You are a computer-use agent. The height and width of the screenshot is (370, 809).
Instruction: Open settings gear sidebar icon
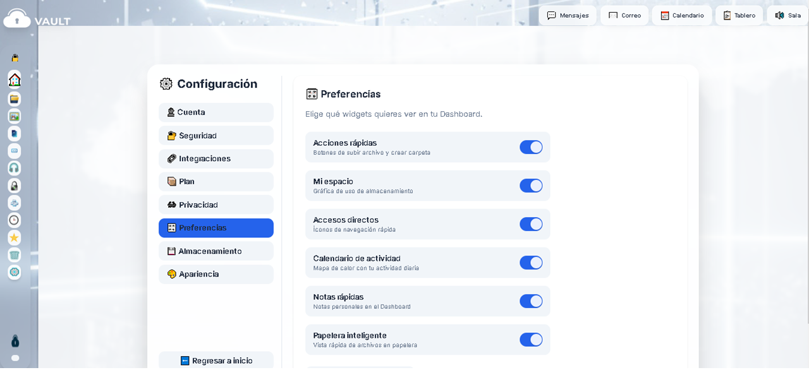coord(15,272)
